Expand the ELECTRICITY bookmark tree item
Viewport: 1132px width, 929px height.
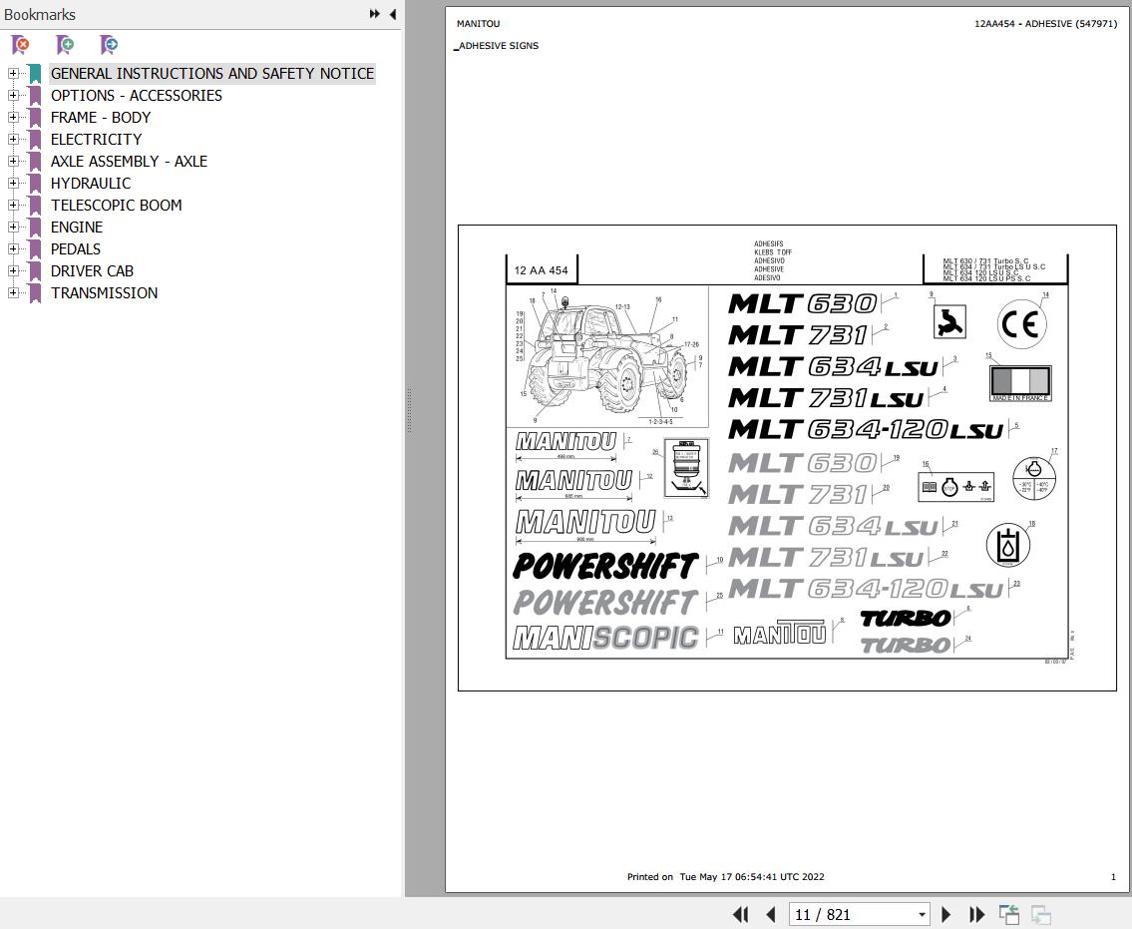pyautogui.click(x=11, y=140)
